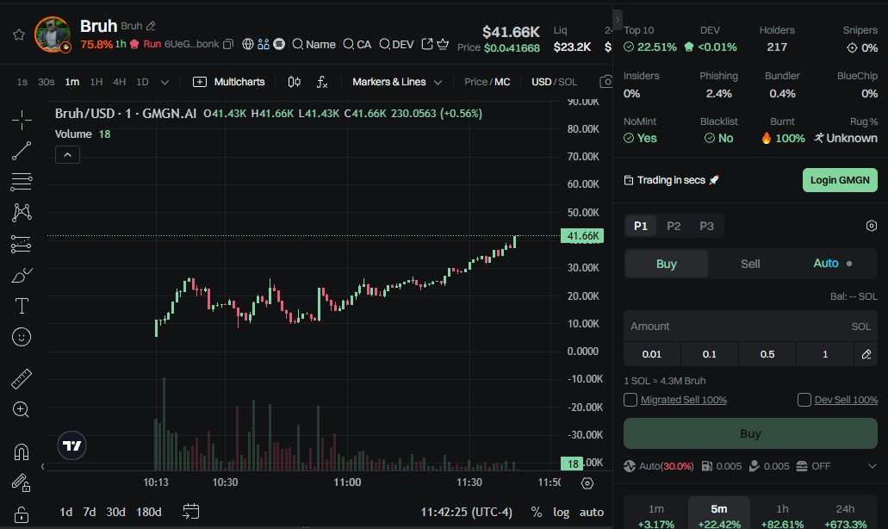This screenshot has height=529, width=888.
Task: Toggle Price / MC display
Action: (487, 82)
